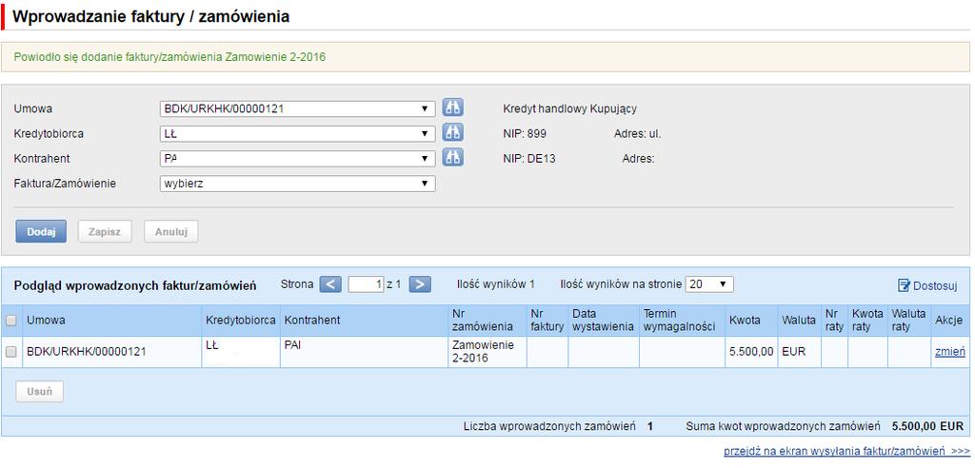Expand the Kontrahent dropdown
This screenshot has width=975, height=468.
(x=297, y=159)
